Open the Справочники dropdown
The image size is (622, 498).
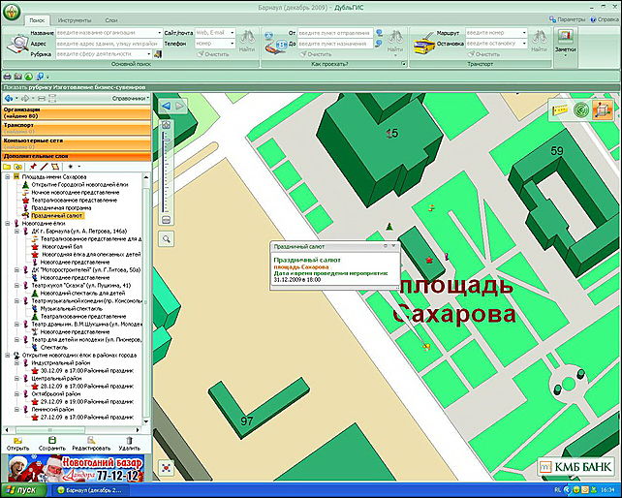tap(130, 99)
